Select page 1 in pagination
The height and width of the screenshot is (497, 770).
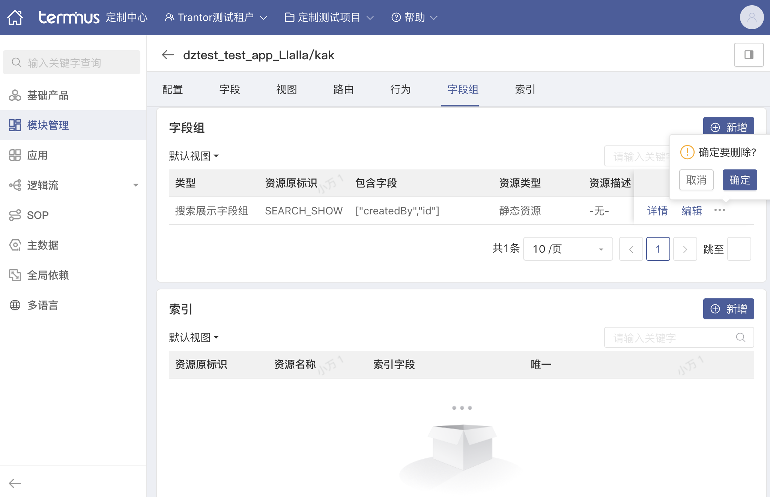[x=658, y=249]
